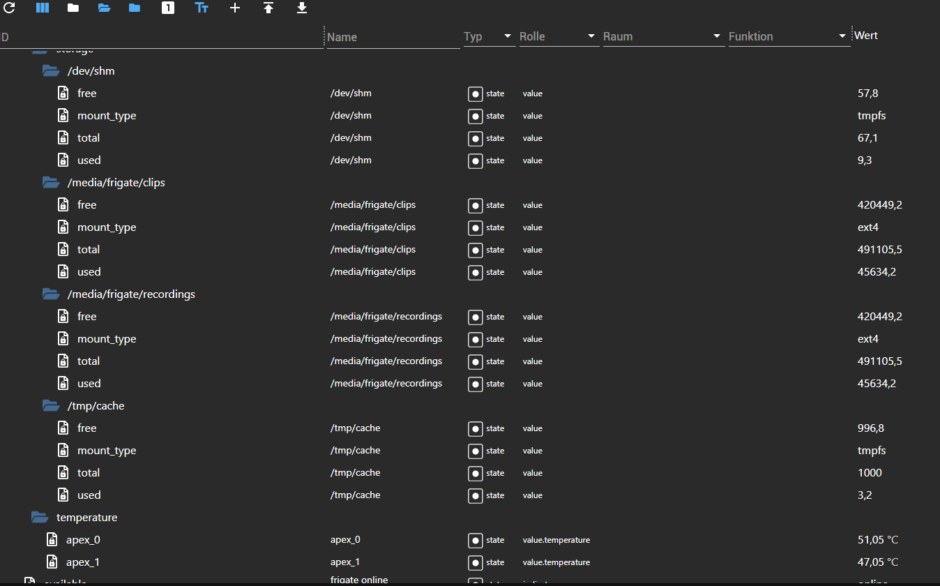Click the state icon in apex_1 row

(x=476, y=563)
